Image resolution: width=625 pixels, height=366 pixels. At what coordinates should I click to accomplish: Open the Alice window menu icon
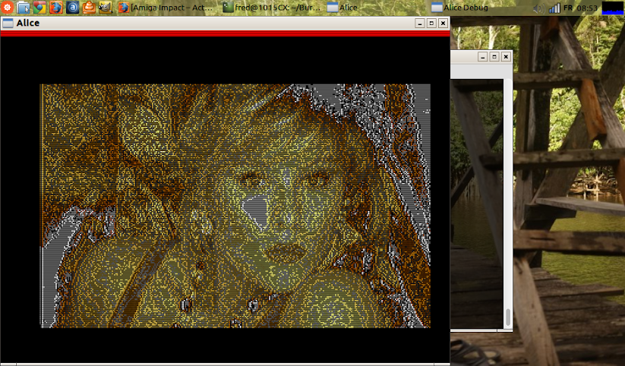tap(8, 23)
